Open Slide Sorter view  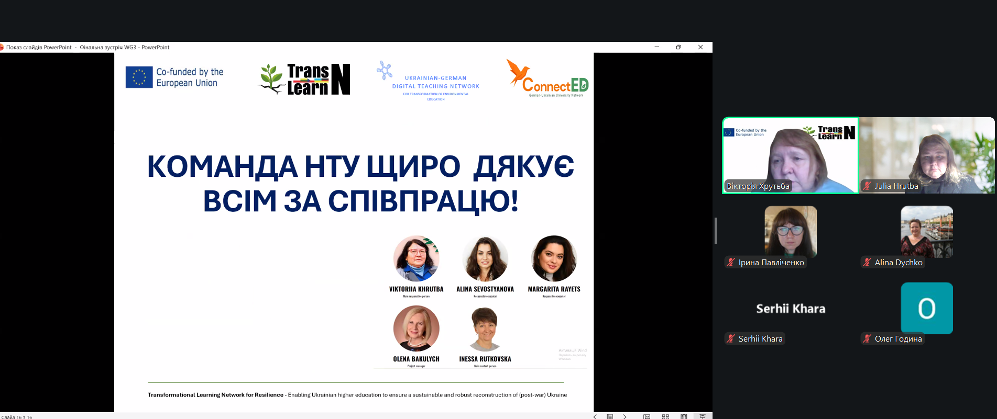665,416
